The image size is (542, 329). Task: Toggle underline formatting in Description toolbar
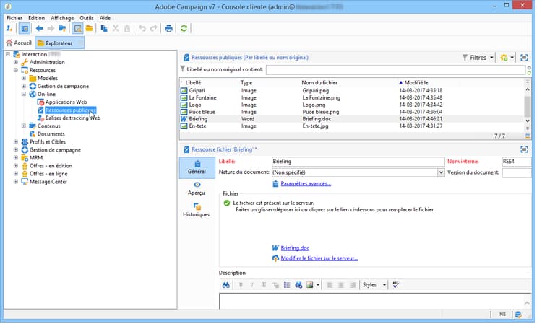click(x=264, y=285)
